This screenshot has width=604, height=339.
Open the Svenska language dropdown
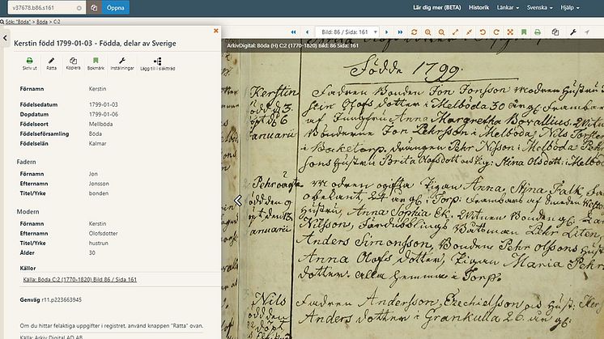[540, 7]
